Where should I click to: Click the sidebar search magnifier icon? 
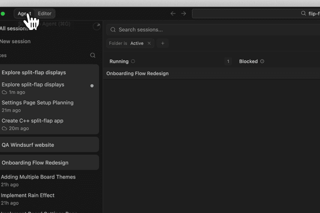[x=92, y=55]
